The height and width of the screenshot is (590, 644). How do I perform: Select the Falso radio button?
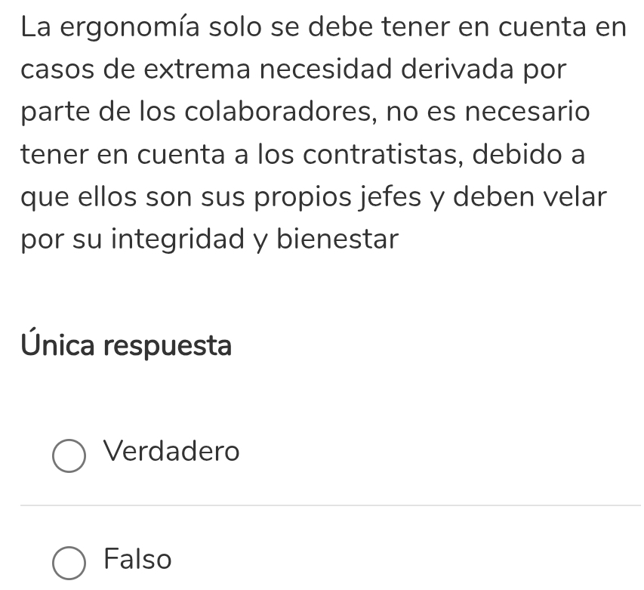click(x=69, y=564)
